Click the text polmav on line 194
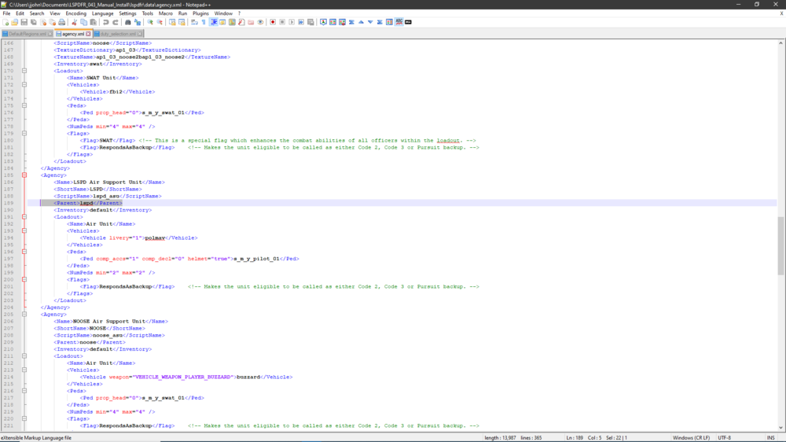Viewport: 786px width, 442px height. [x=155, y=238]
